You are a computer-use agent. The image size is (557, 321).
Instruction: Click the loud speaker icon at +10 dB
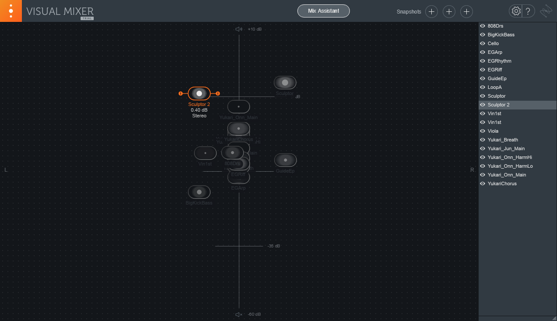(x=239, y=29)
